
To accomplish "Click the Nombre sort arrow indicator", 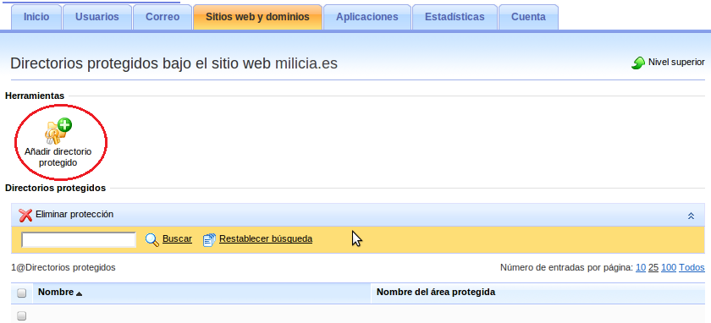I will tap(79, 294).
